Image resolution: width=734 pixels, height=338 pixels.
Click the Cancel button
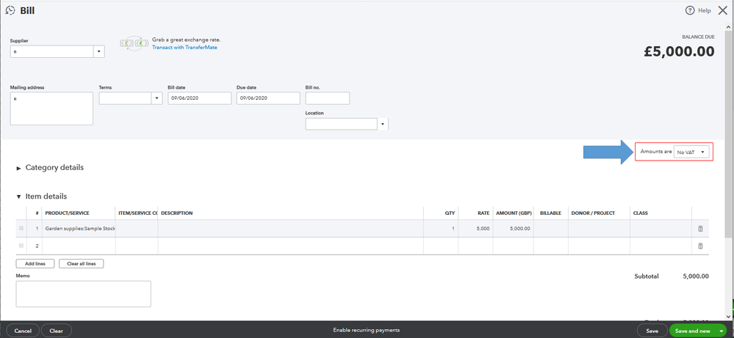pyautogui.click(x=23, y=331)
